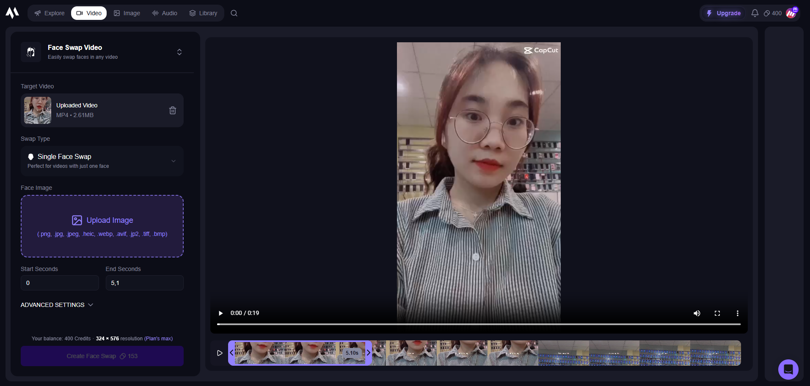
Task: Open the tool switcher next to Face Swap Video
Action: [x=179, y=52]
